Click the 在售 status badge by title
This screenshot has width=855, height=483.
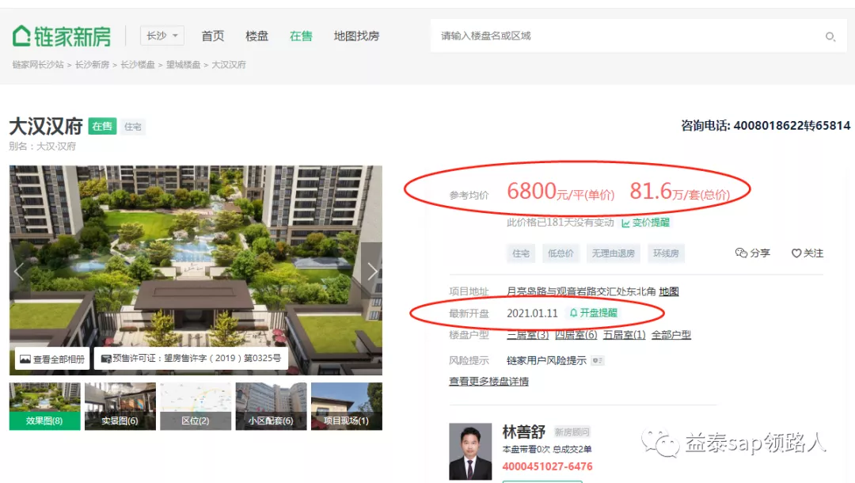click(x=102, y=127)
